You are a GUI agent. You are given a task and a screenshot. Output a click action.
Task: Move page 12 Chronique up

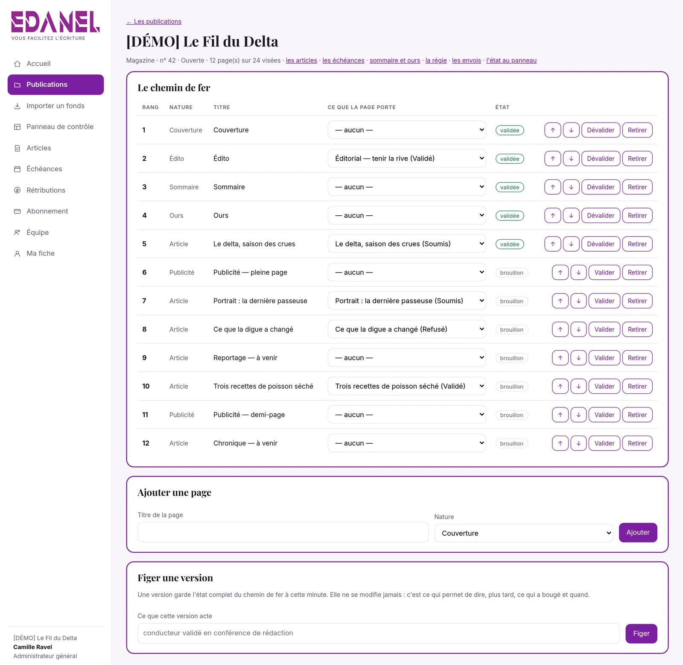point(560,443)
